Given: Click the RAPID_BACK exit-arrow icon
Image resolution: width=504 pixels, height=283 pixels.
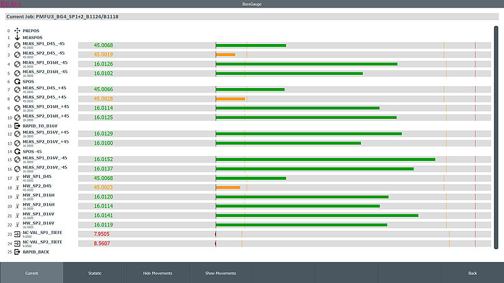Looking at the screenshot, I should pyautogui.click(x=18, y=252).
